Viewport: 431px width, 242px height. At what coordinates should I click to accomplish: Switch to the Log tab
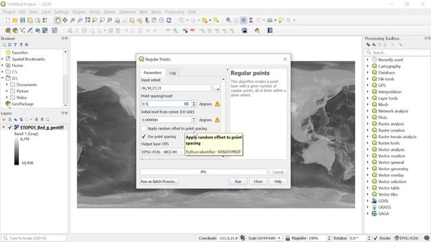pyautogui.click(x=172, y=73)
